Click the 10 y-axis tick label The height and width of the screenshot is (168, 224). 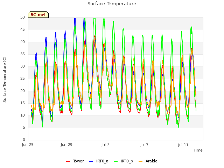pyautogui.click(x=22, y=115)
